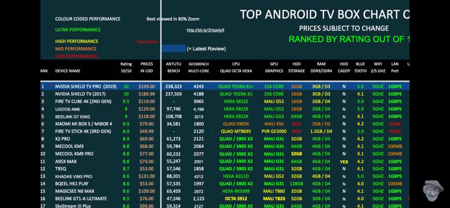The image size is (450, 208).
Task: Click the PVR GE3000 GPU cell
Action: [x=274, y=131]
